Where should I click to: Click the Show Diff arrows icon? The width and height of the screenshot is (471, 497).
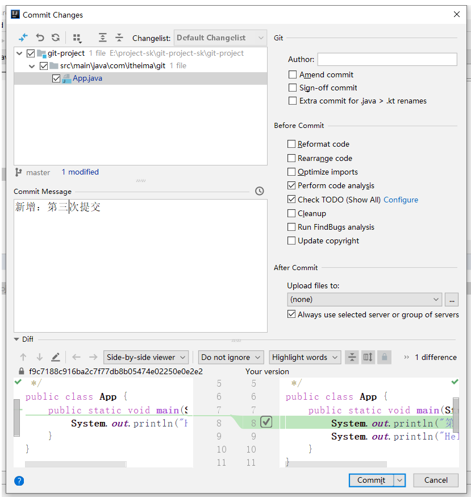23,38
